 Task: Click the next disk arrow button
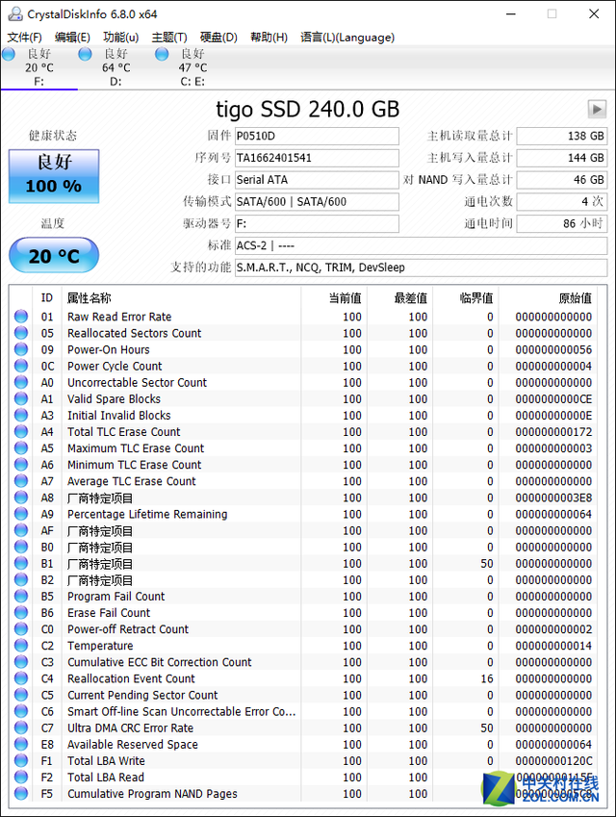pos(597,110)
